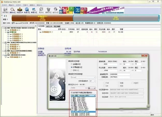Click the 分区名字 Basic data partition field
The width and height of the screenshot is (162, 117).
(127, 97)
